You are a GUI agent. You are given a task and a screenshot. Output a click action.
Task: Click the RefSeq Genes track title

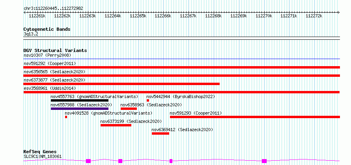pos(40,152)
